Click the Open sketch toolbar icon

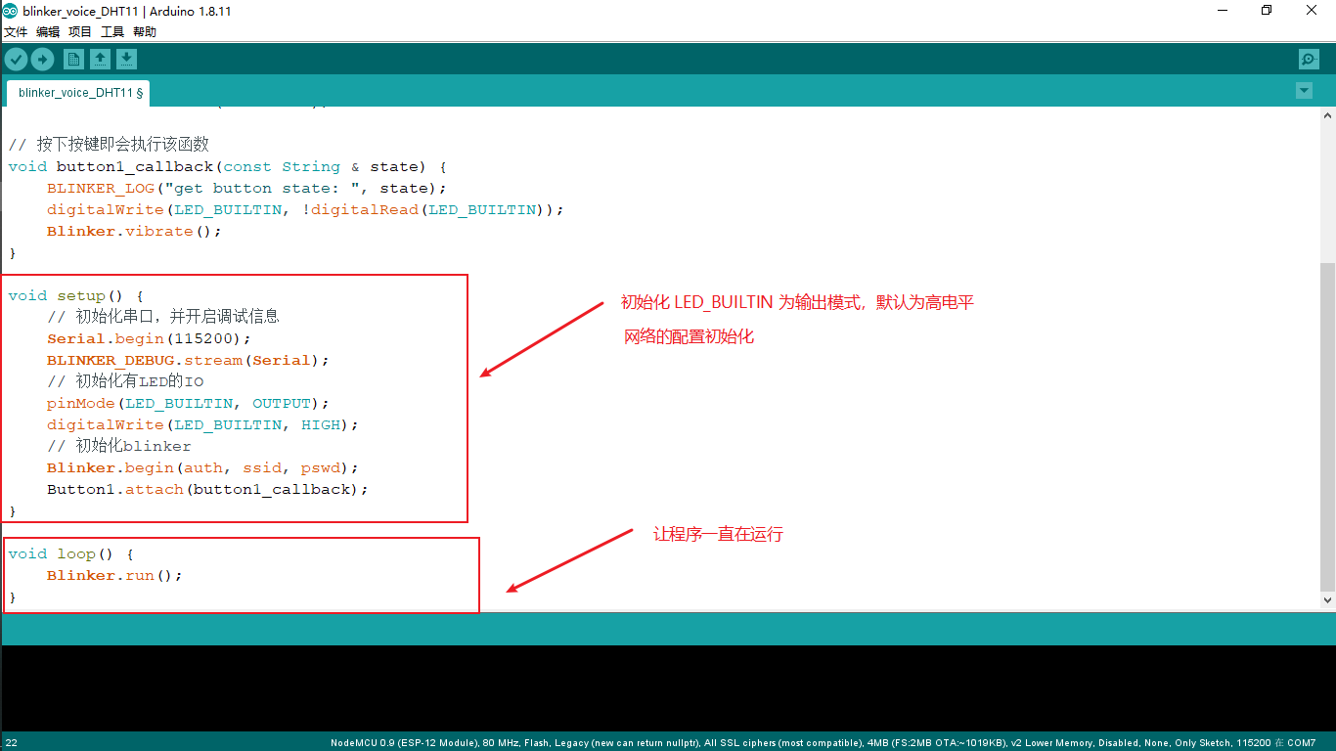pos(100,59)
